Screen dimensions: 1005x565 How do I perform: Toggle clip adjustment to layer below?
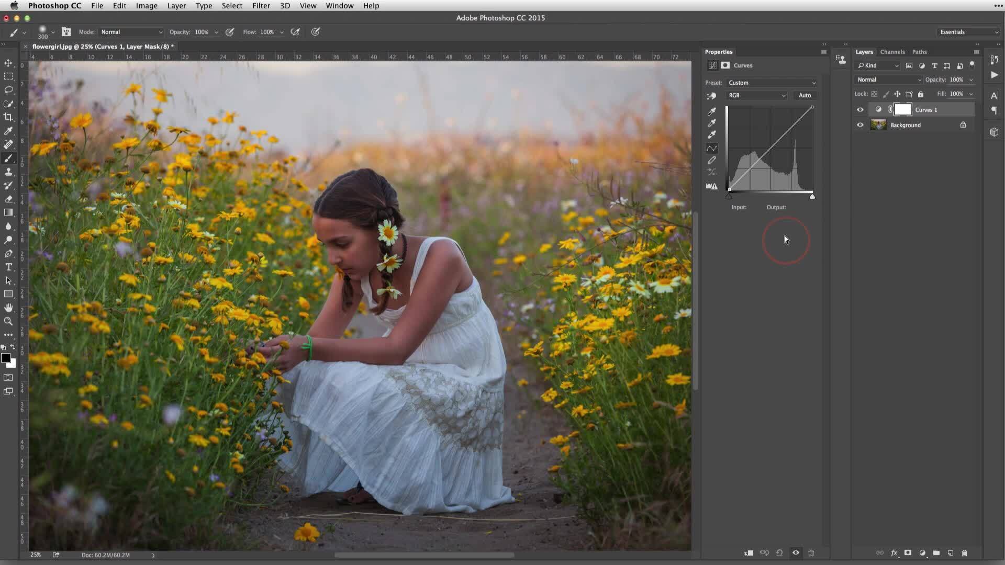tap(749, 553)
